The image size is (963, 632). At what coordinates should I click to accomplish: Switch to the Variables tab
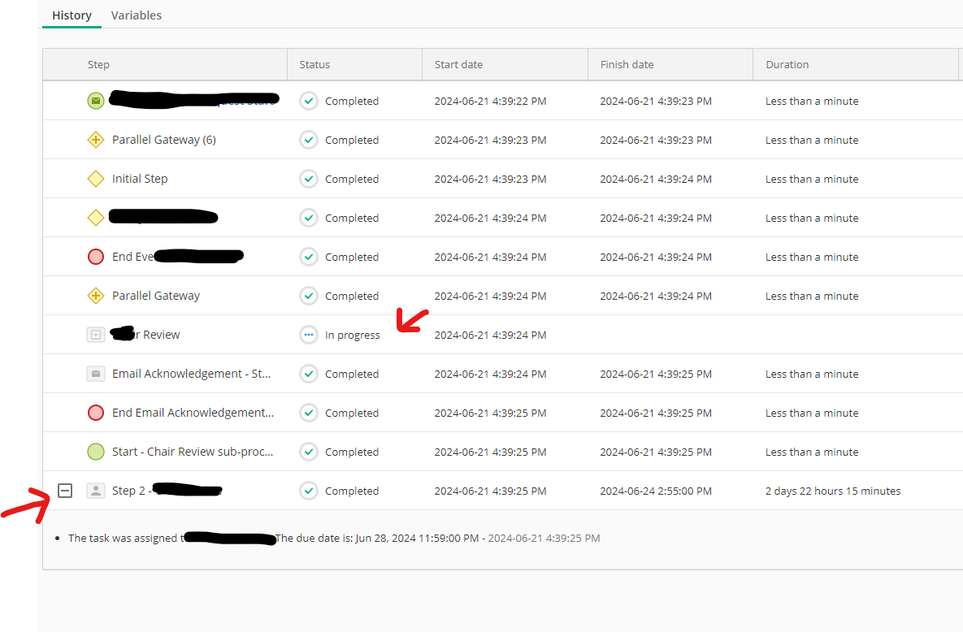[x=136, y=15]
